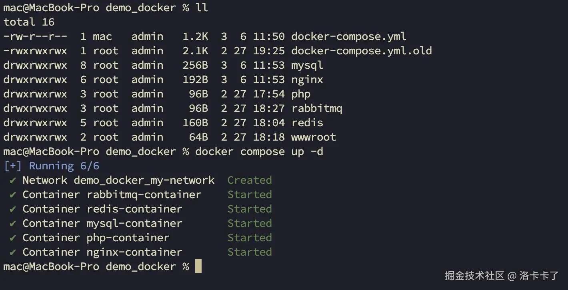
Task: Click the checkmark beside Network demo_docker_my-network
Action: coord(13,181)
